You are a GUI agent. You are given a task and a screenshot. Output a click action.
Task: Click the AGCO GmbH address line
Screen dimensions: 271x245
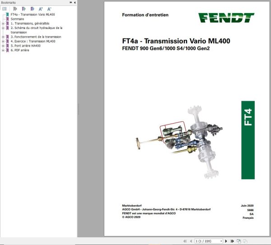pos(166,209)
